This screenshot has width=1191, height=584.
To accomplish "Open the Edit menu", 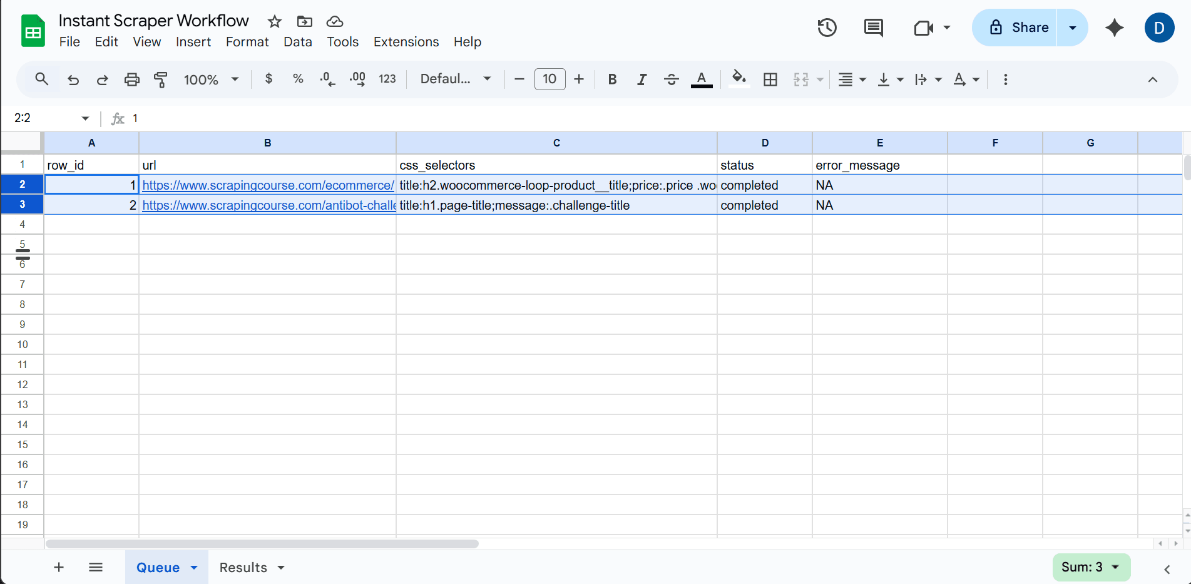I will (106, 42).
